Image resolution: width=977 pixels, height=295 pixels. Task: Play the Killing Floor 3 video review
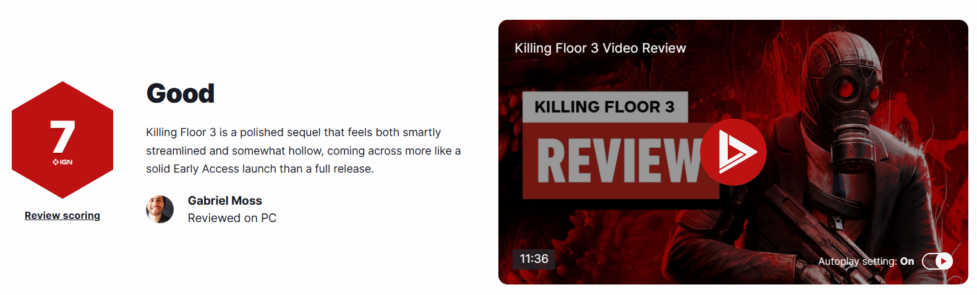tap(733, 152)
